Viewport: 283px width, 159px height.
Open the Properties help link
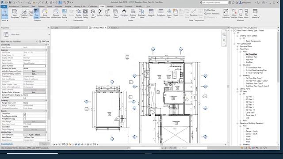(x=7, y=144)
